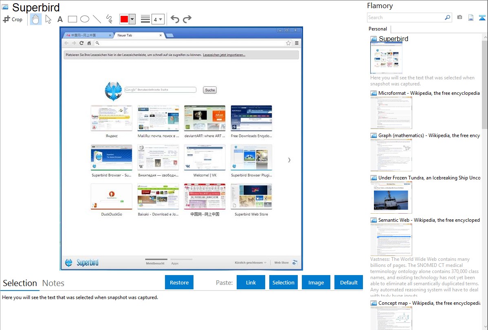Click in the Flamory Search field

point(406,17)
